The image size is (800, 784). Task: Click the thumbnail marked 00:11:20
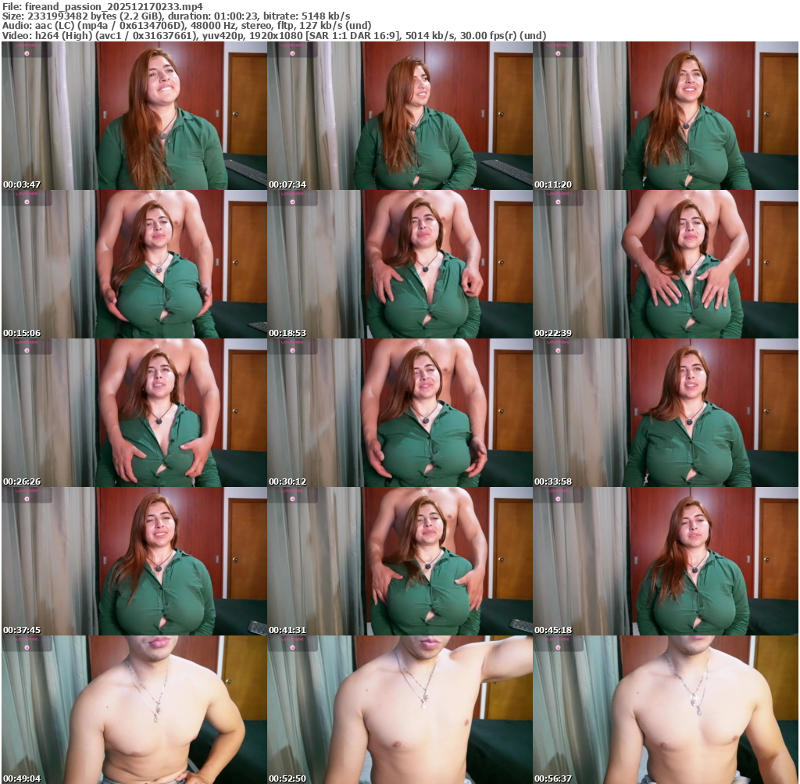tap(666, 116)
